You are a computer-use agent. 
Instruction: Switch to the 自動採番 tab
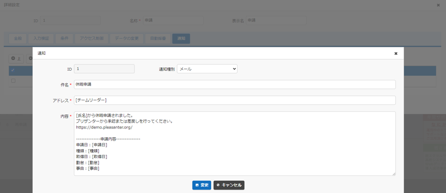(x=158, y=39)
